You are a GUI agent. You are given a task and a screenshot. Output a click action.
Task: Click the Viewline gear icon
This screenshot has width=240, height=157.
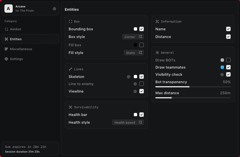(x=135, y=91)
